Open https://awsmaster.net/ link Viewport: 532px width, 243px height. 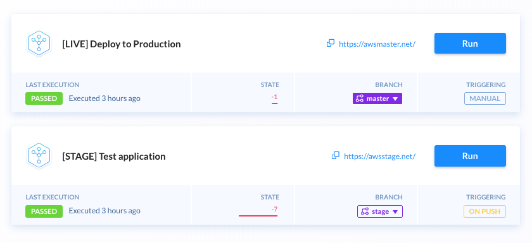point(377,44)
